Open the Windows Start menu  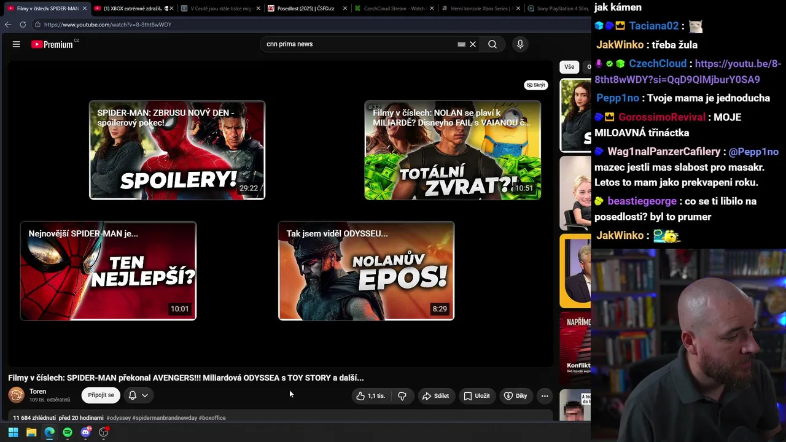click(13, 432)
